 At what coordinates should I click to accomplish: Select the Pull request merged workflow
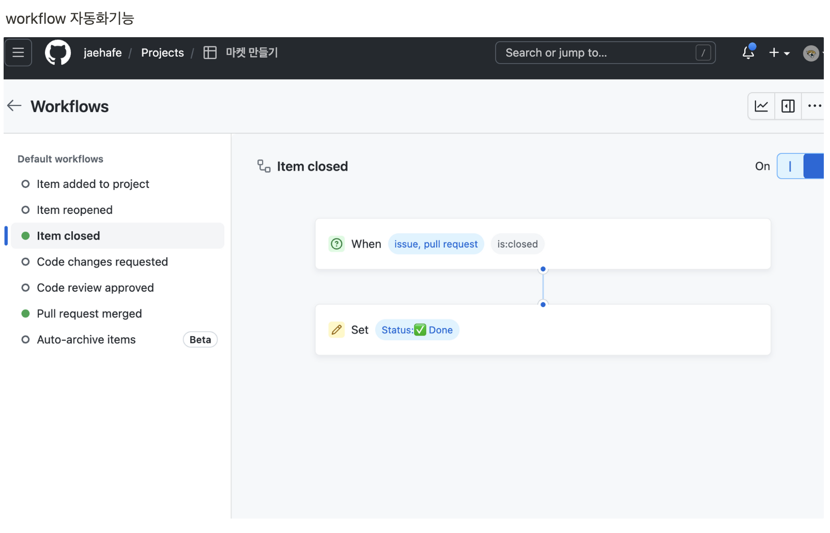(x=89, y=314)
